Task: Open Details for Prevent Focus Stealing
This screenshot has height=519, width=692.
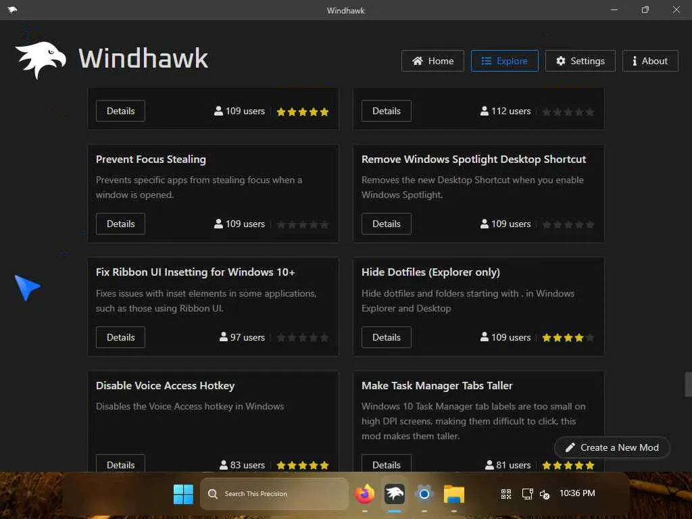Action: tap(120, 224)
